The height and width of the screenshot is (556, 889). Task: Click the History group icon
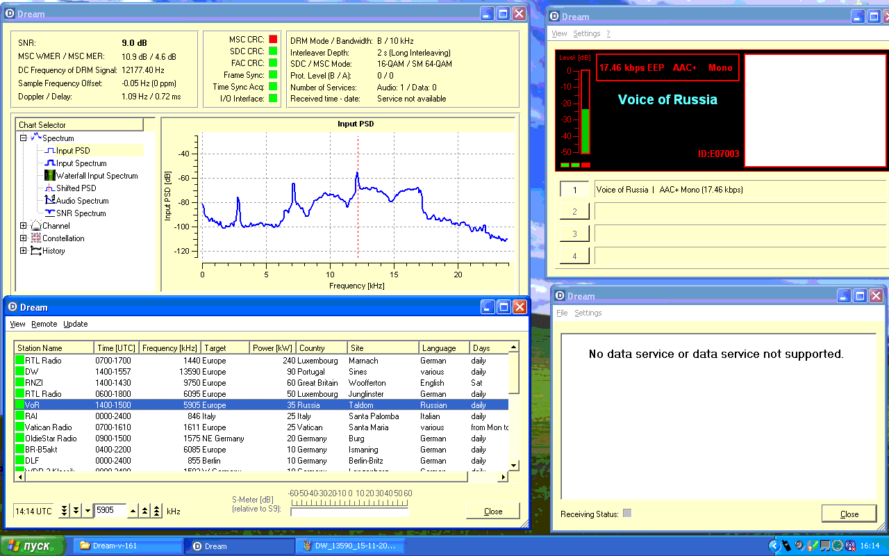pyautogui.click(x=36, y=251)
